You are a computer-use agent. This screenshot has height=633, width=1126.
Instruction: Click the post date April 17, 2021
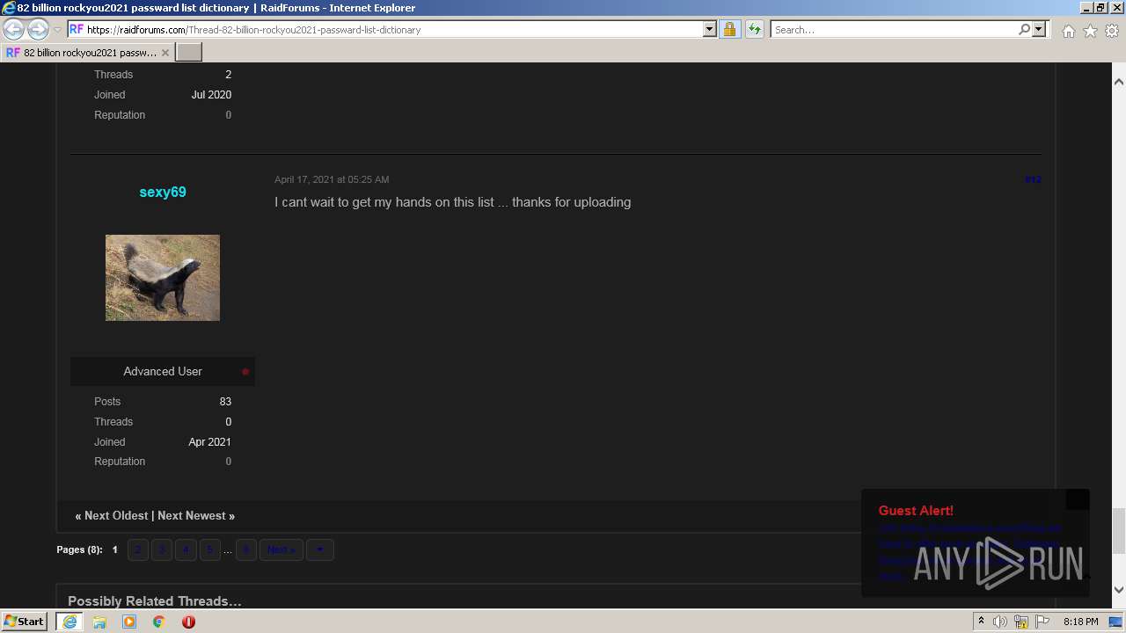(332, 179)
